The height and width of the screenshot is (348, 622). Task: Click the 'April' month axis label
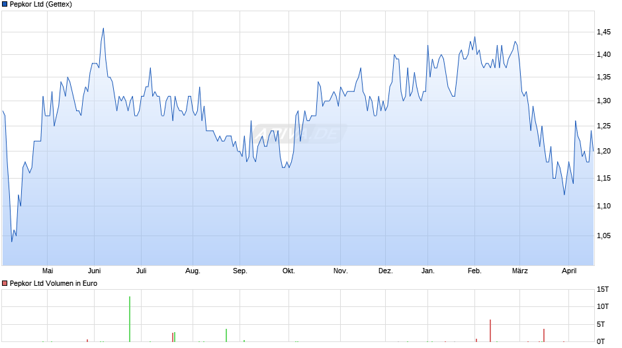[x=569, y=271]
